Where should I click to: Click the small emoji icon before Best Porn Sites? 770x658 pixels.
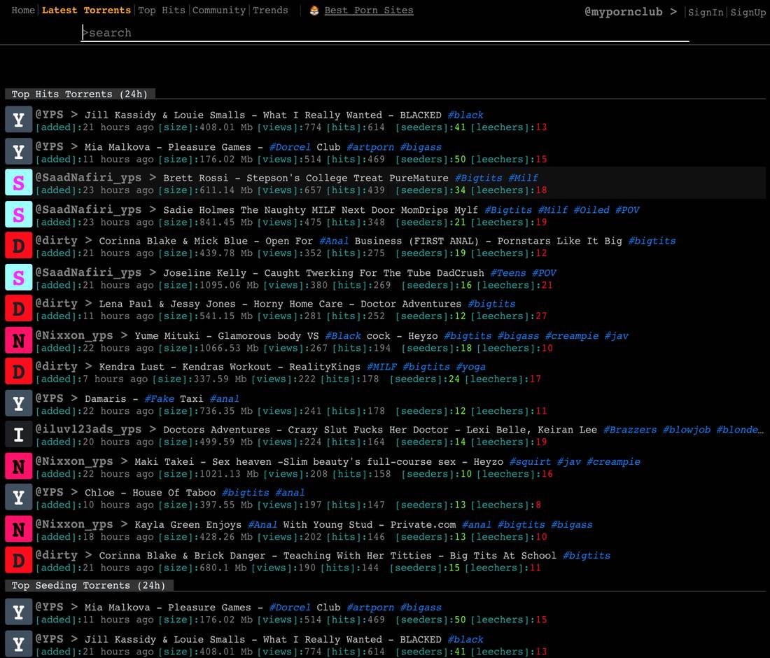(314, 10)
